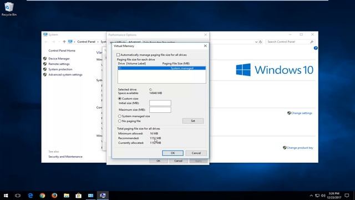Click the network tray icon

pos(317,196)
